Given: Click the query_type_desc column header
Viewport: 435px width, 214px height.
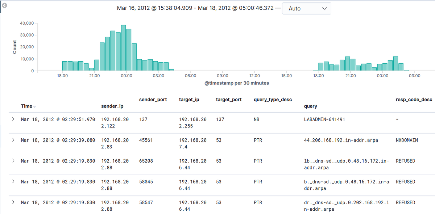Looking at the screenshot, I should [x=273, y=99].
